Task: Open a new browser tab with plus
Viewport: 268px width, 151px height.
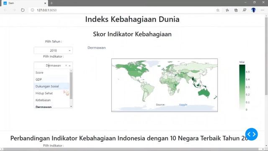Action: point(52,3)
